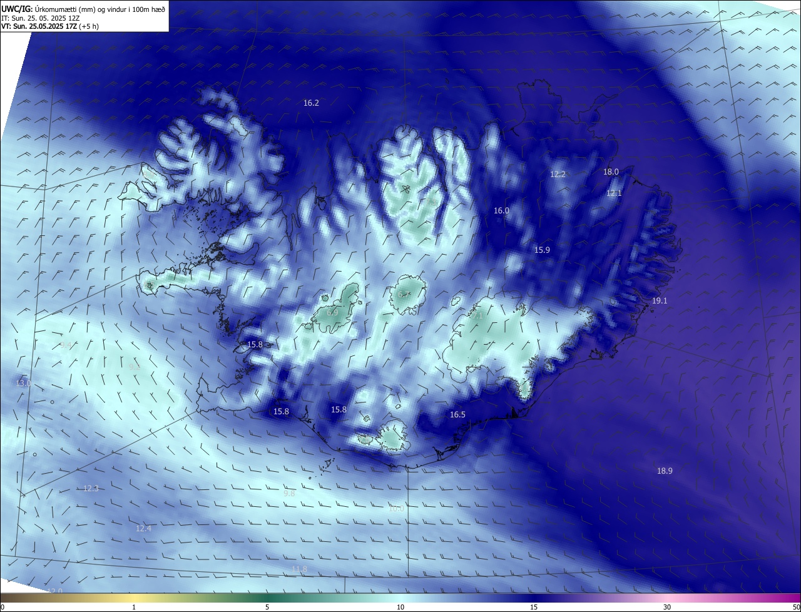The image size is (801, 612).
Task: Click the 7.3 value on the northern highlands
Action: 432,202
